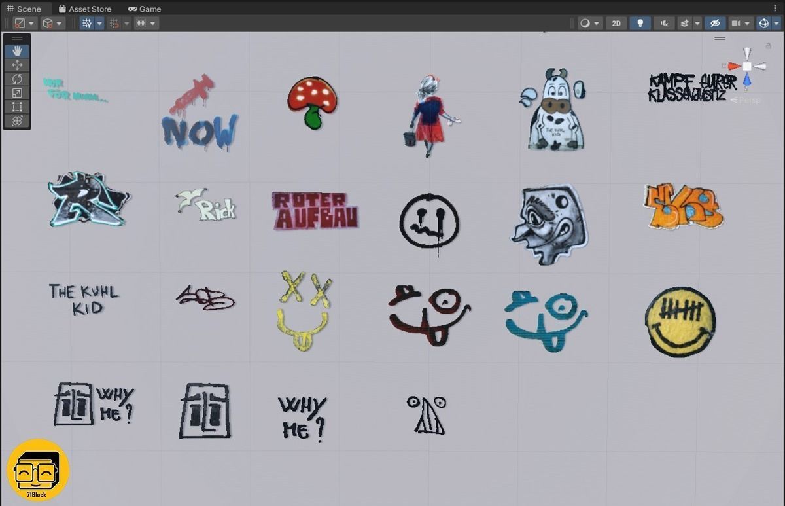Open the grid snapping dropdown arrow
The image size is (785, 506).
point(127,23)
